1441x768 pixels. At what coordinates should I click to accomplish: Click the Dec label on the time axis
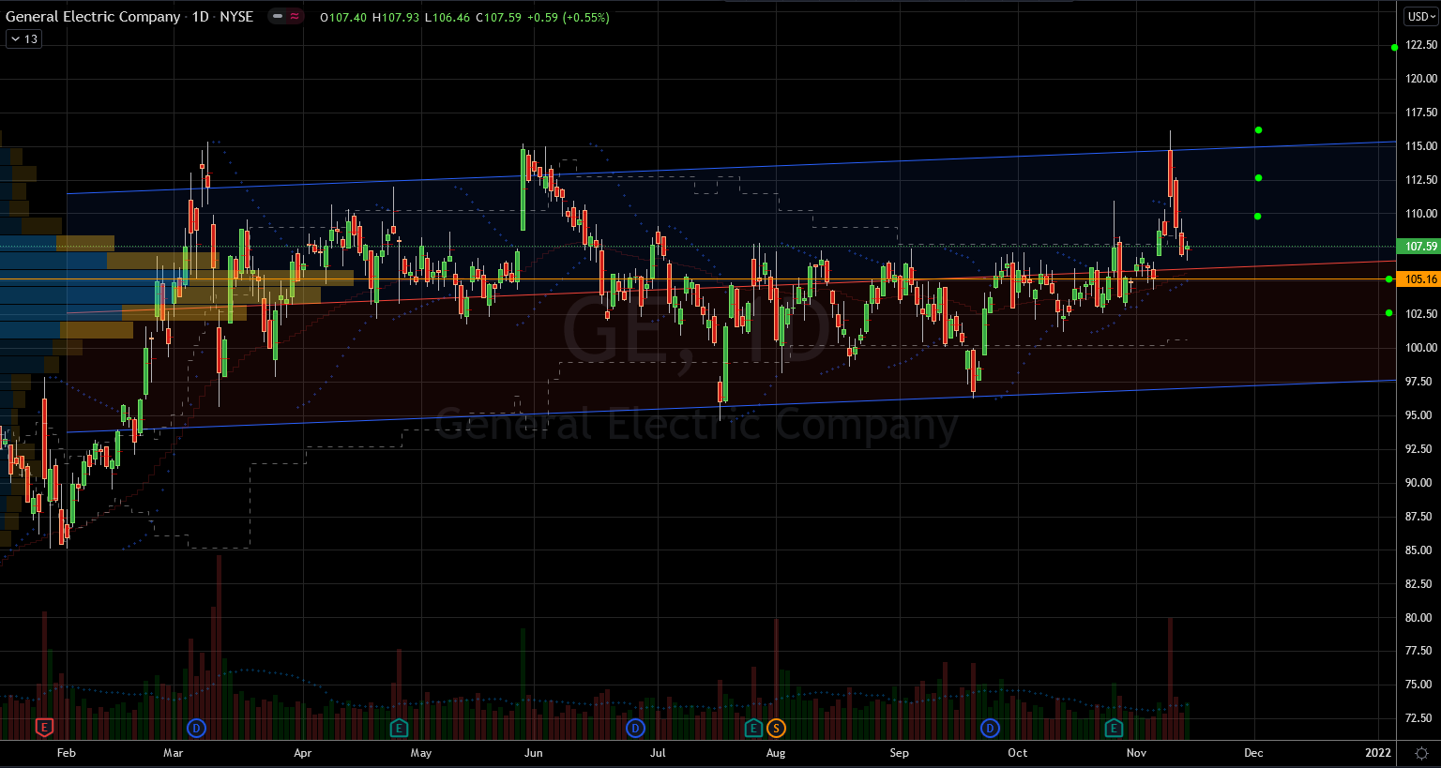[1253, 753]
